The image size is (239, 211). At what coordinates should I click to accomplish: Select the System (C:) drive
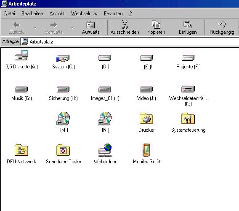click(63, 58)
